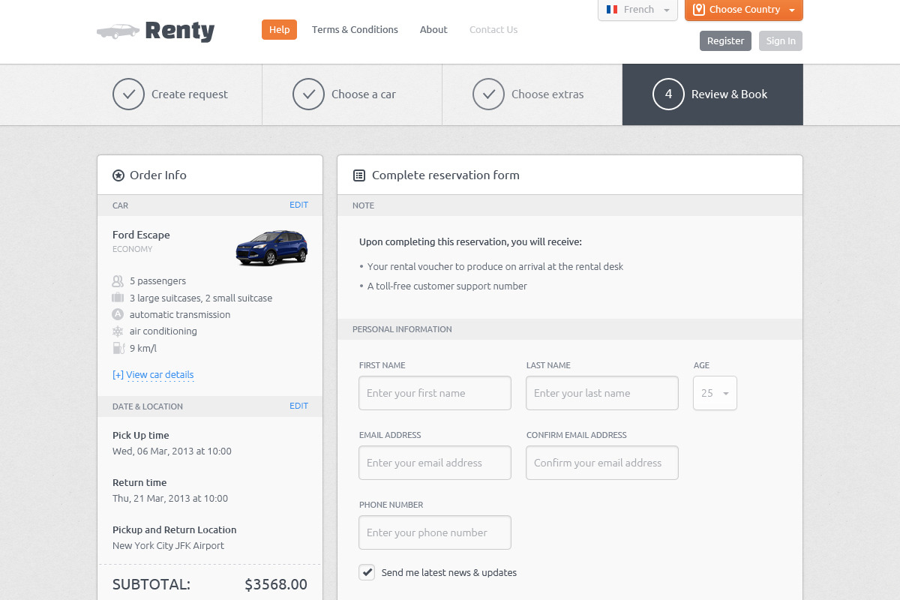Edit the Date & Location section
The height and width of the screenshot is (600, 900).
(298, 406)
